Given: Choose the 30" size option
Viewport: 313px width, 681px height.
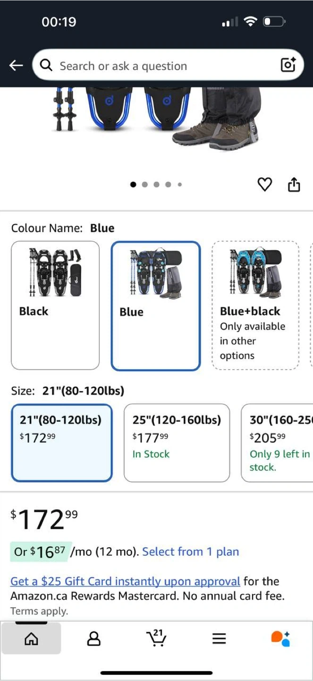Looking at the screenshot, I should click(279, 443).
